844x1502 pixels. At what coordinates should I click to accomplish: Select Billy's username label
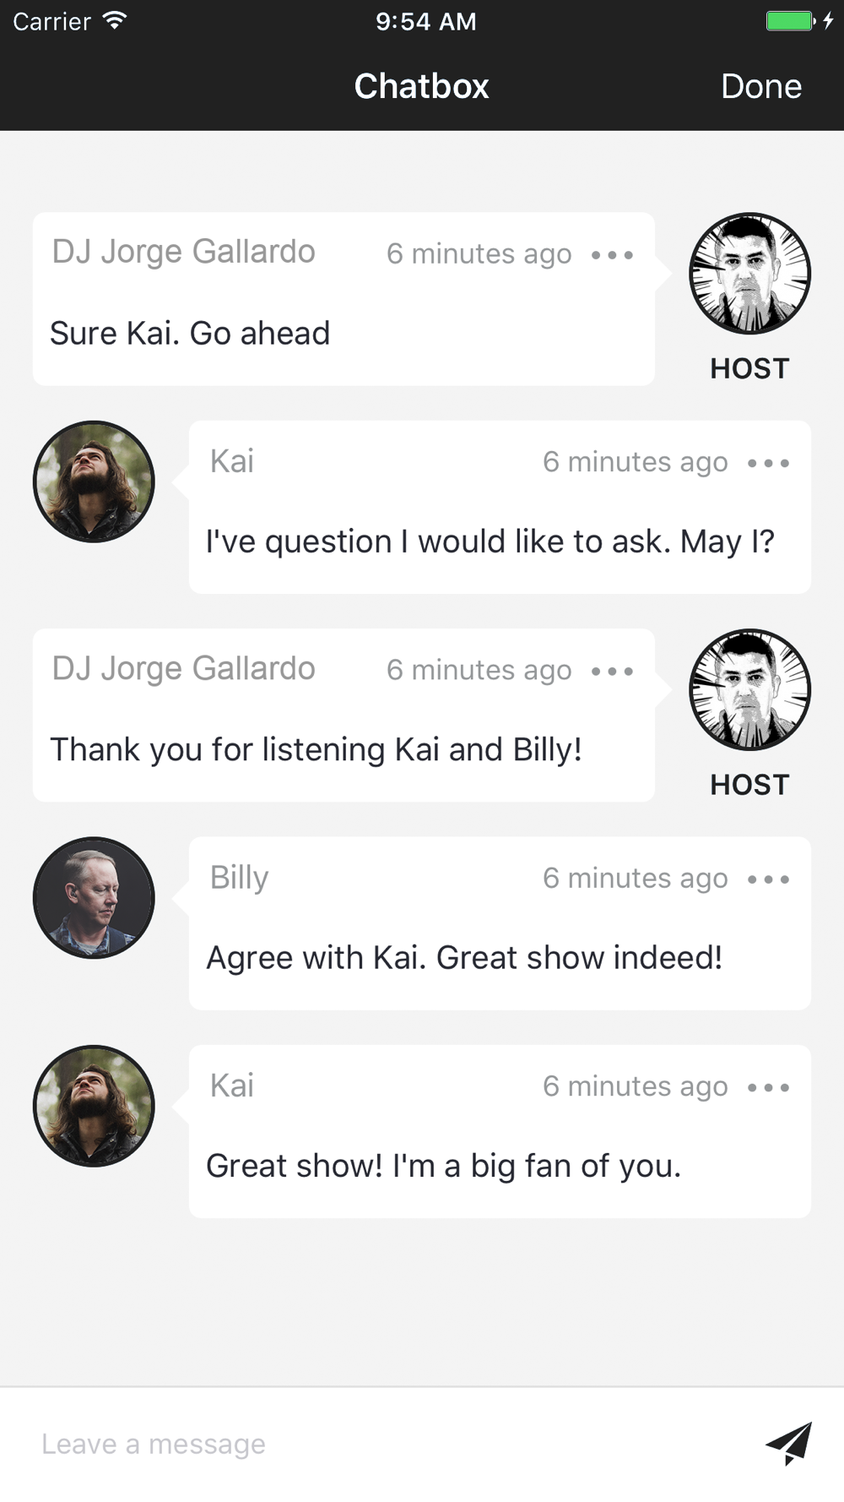click(x=239, y=878)
